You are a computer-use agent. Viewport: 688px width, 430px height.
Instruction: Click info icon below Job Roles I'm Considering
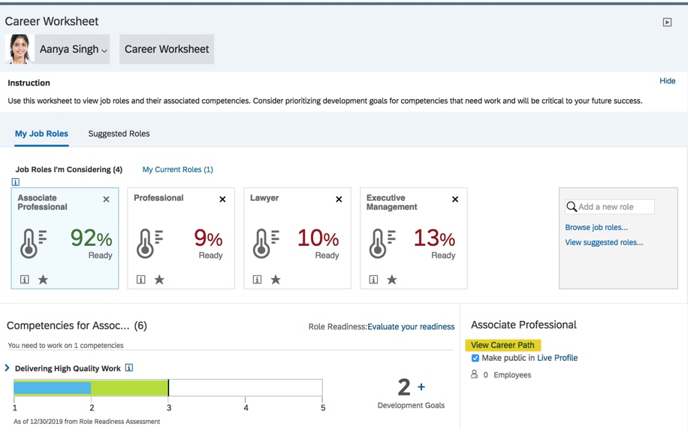point(16,182)
